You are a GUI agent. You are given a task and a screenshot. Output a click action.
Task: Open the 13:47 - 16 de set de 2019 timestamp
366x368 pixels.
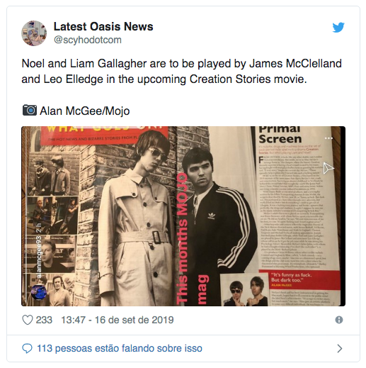click(118, 320)
